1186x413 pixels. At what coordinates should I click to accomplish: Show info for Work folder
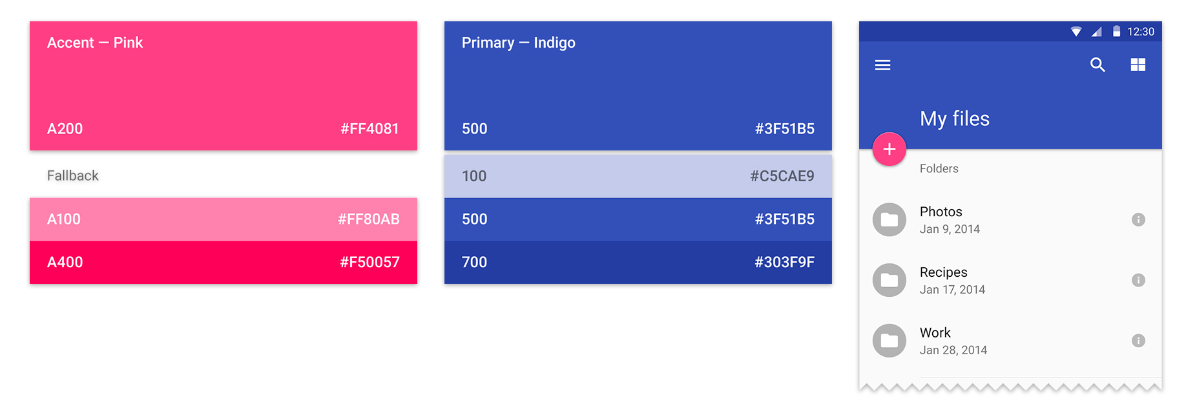(x=1138, y=341)
